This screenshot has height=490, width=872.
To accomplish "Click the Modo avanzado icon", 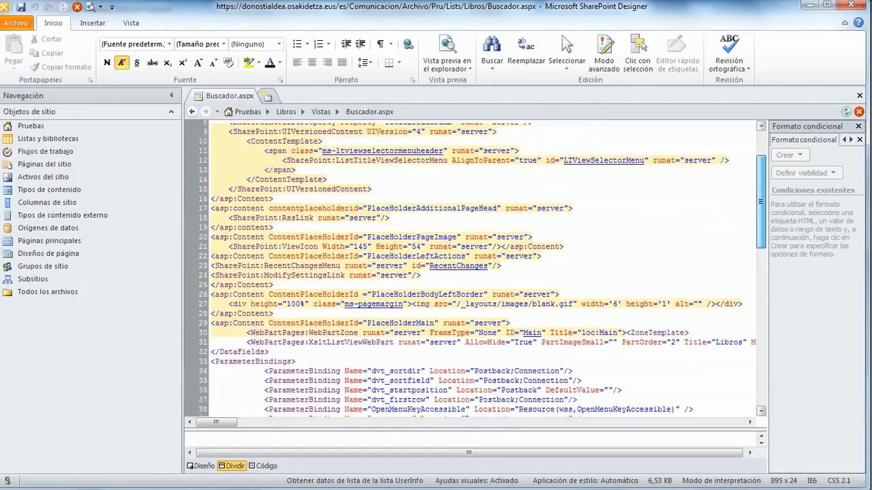I will pyautogui.click(x=605, y=45).
